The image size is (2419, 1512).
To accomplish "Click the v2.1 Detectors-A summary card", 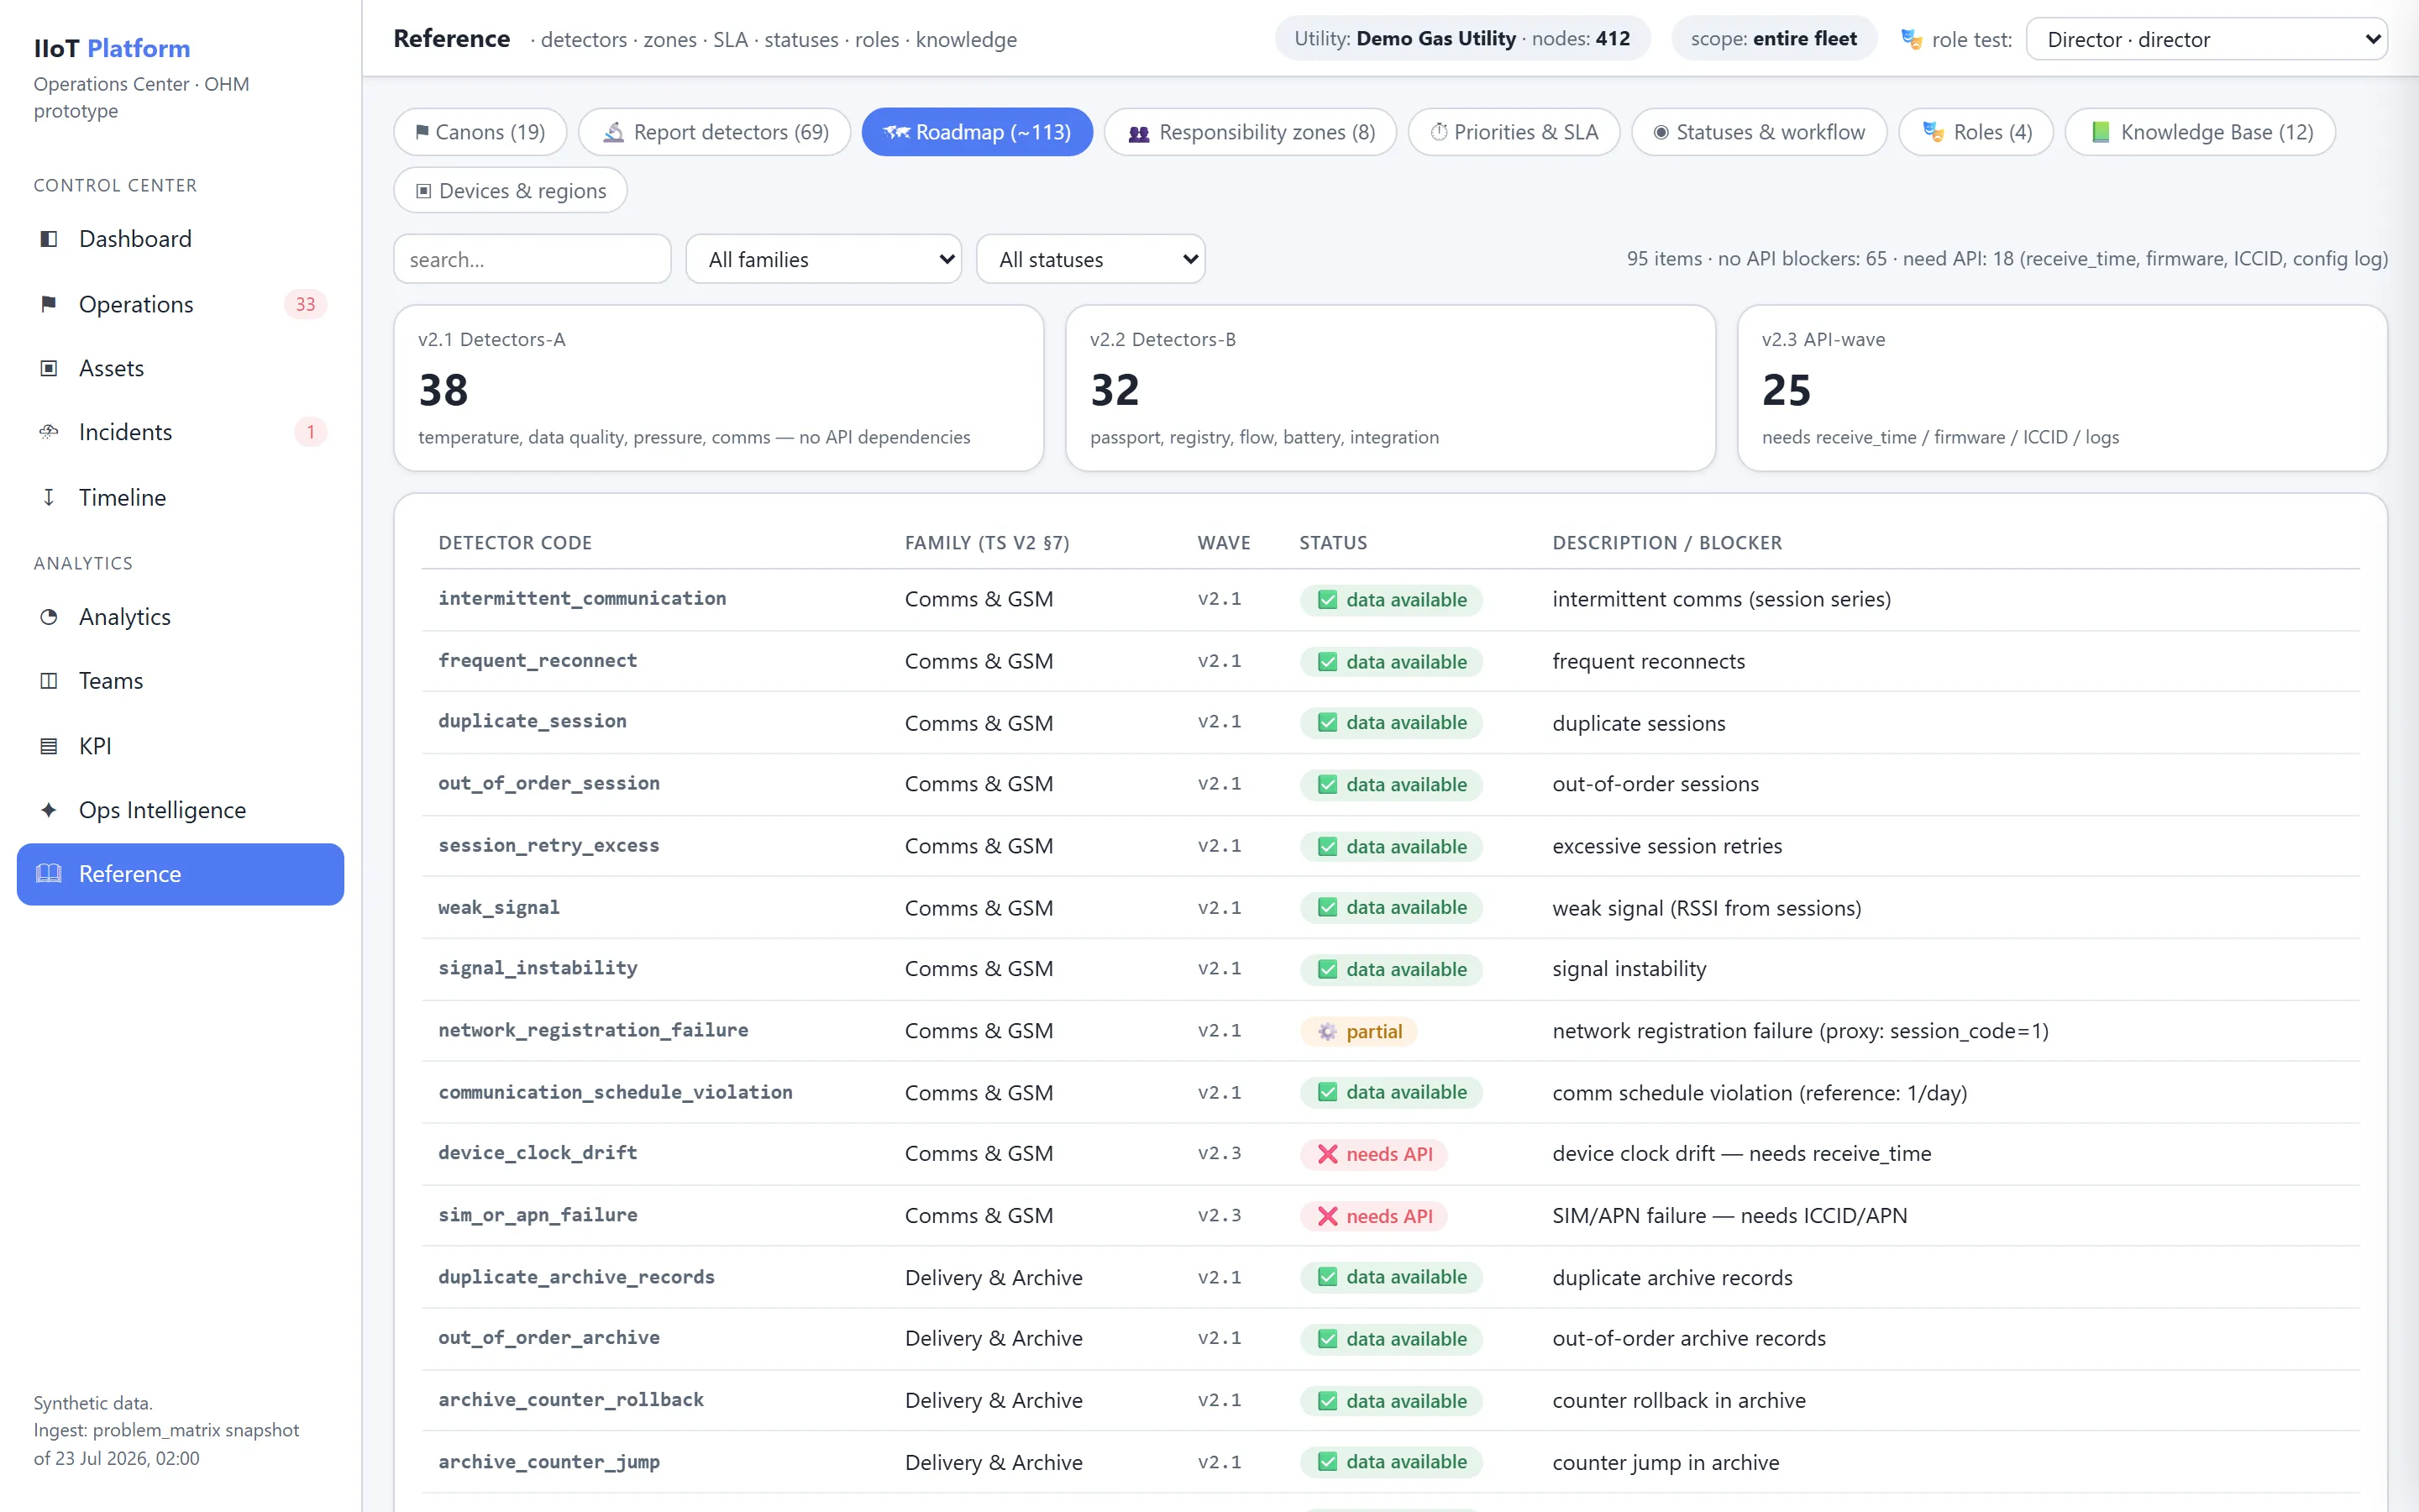I will coord(719,388).
